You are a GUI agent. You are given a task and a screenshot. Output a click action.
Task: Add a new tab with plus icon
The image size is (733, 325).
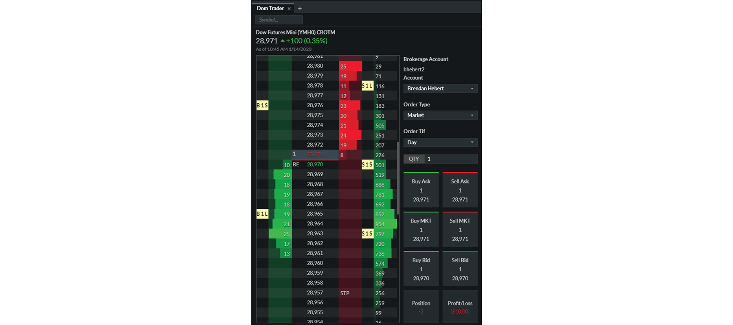(300, 9)
